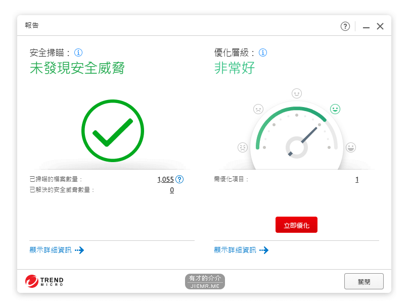Click the question mark icon next to 1,055

coord(179,179)
